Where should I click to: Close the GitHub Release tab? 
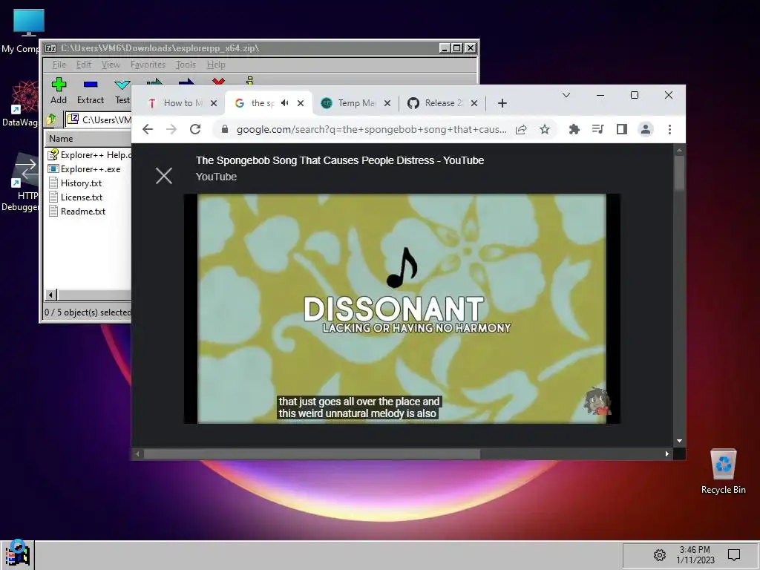474,103
